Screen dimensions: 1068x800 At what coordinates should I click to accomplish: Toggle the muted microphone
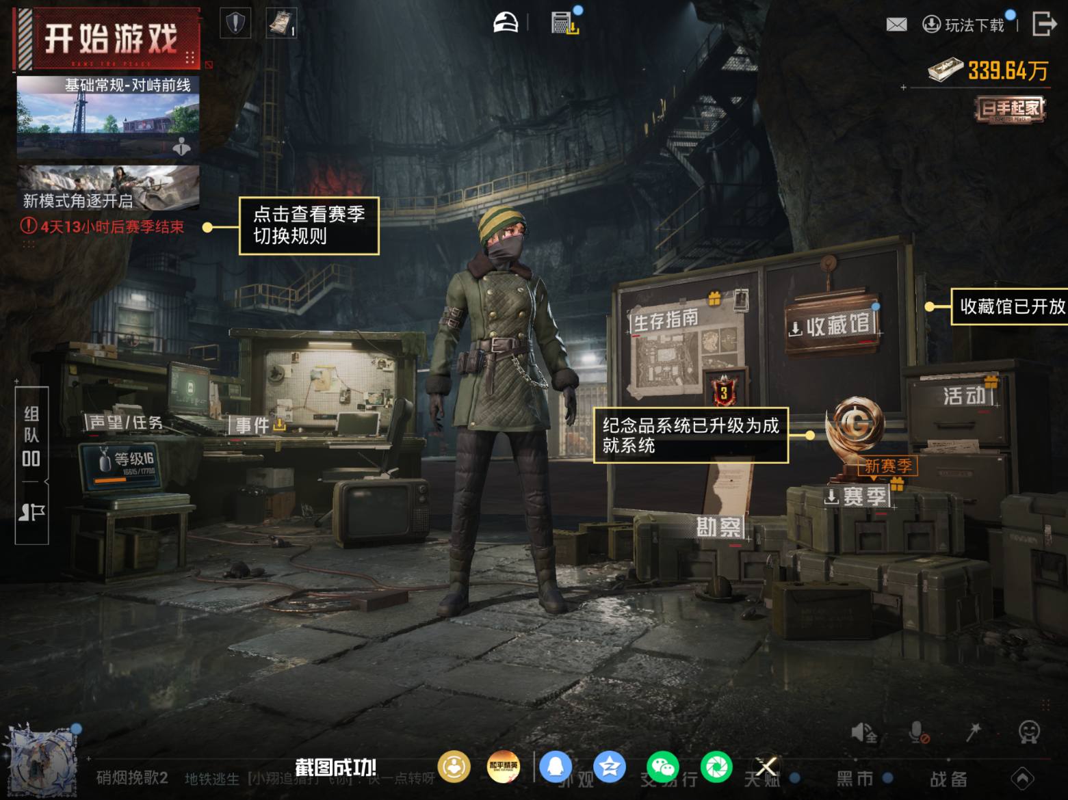coord(918,733)
